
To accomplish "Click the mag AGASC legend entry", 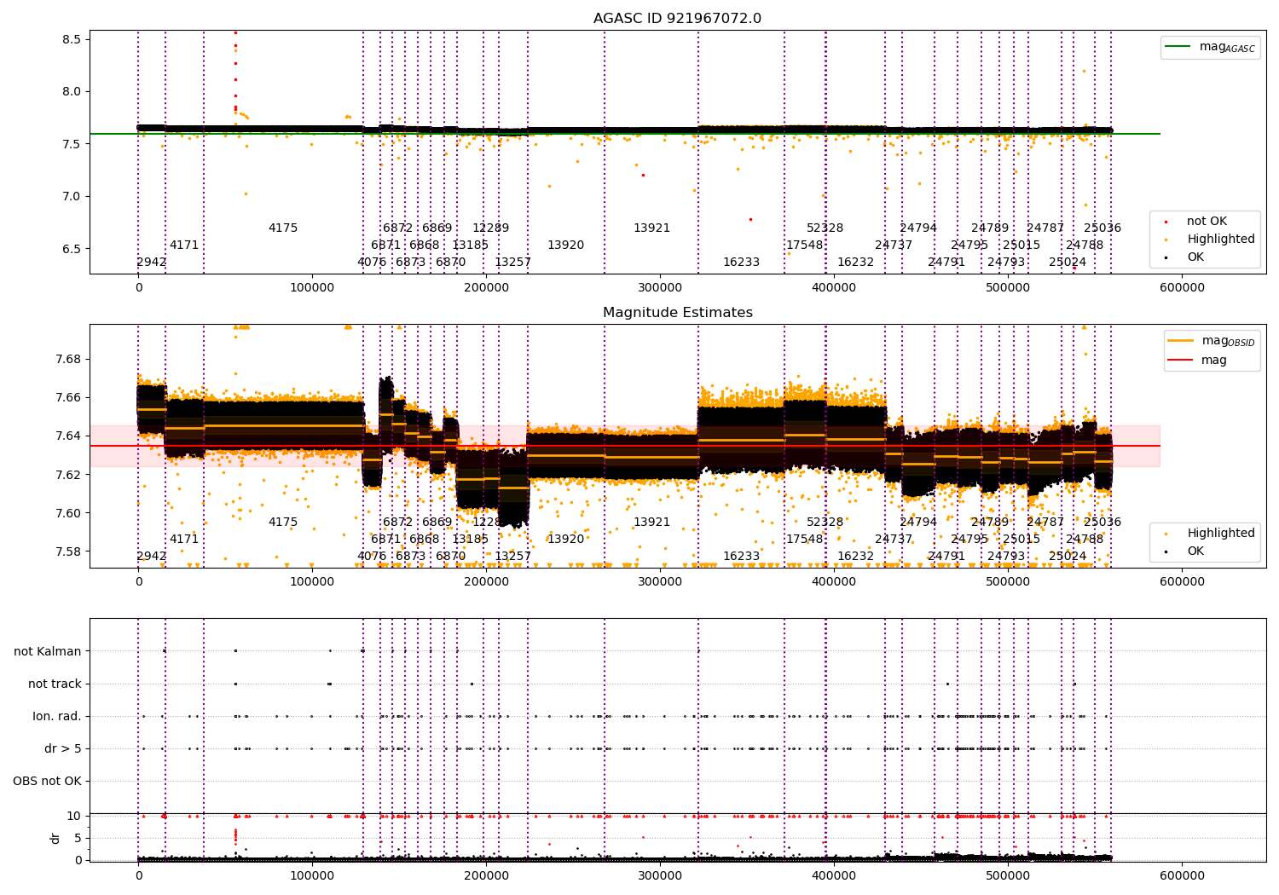I will pos(1210,47).
